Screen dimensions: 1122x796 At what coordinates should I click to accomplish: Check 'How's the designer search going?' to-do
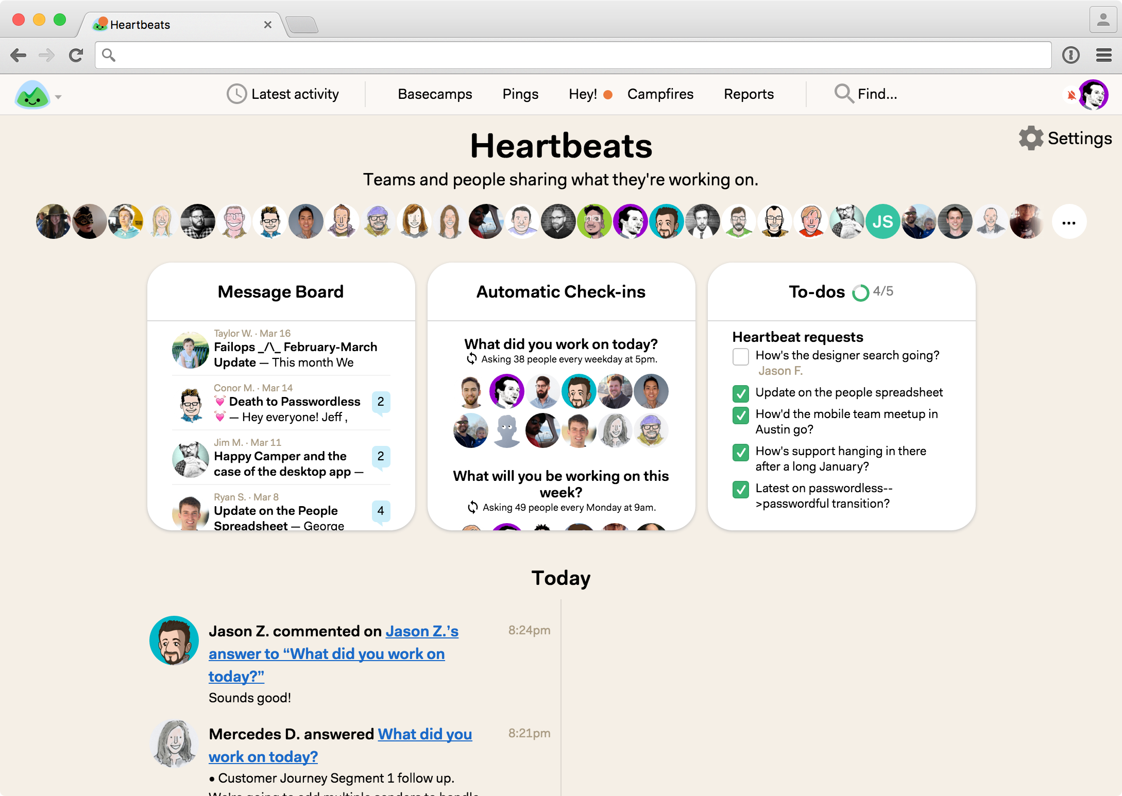pos(741,356)
